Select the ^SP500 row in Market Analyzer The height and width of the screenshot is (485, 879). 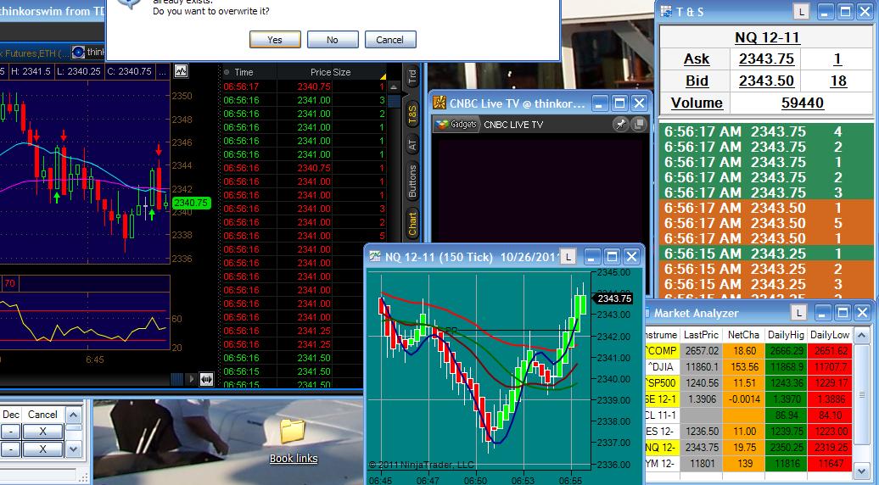click(748, 383)
